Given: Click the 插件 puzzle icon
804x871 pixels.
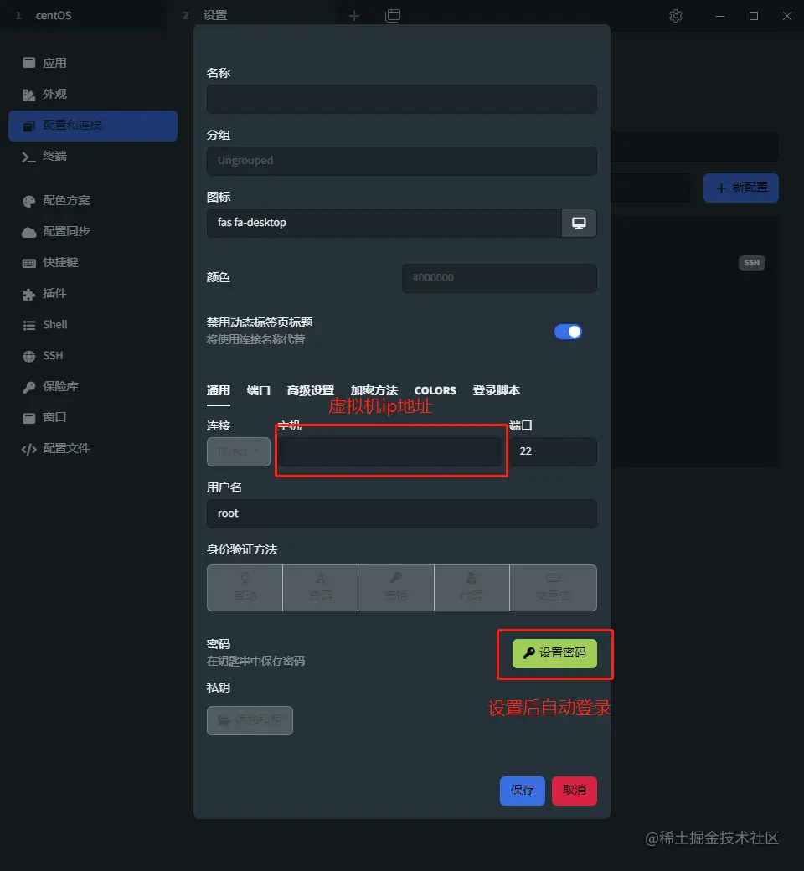Looking at the screenshot, I should tap(28, 295).
